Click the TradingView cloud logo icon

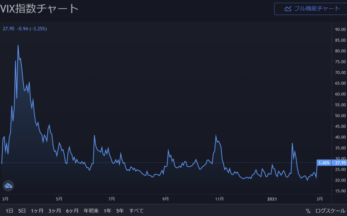click(8, 185)
